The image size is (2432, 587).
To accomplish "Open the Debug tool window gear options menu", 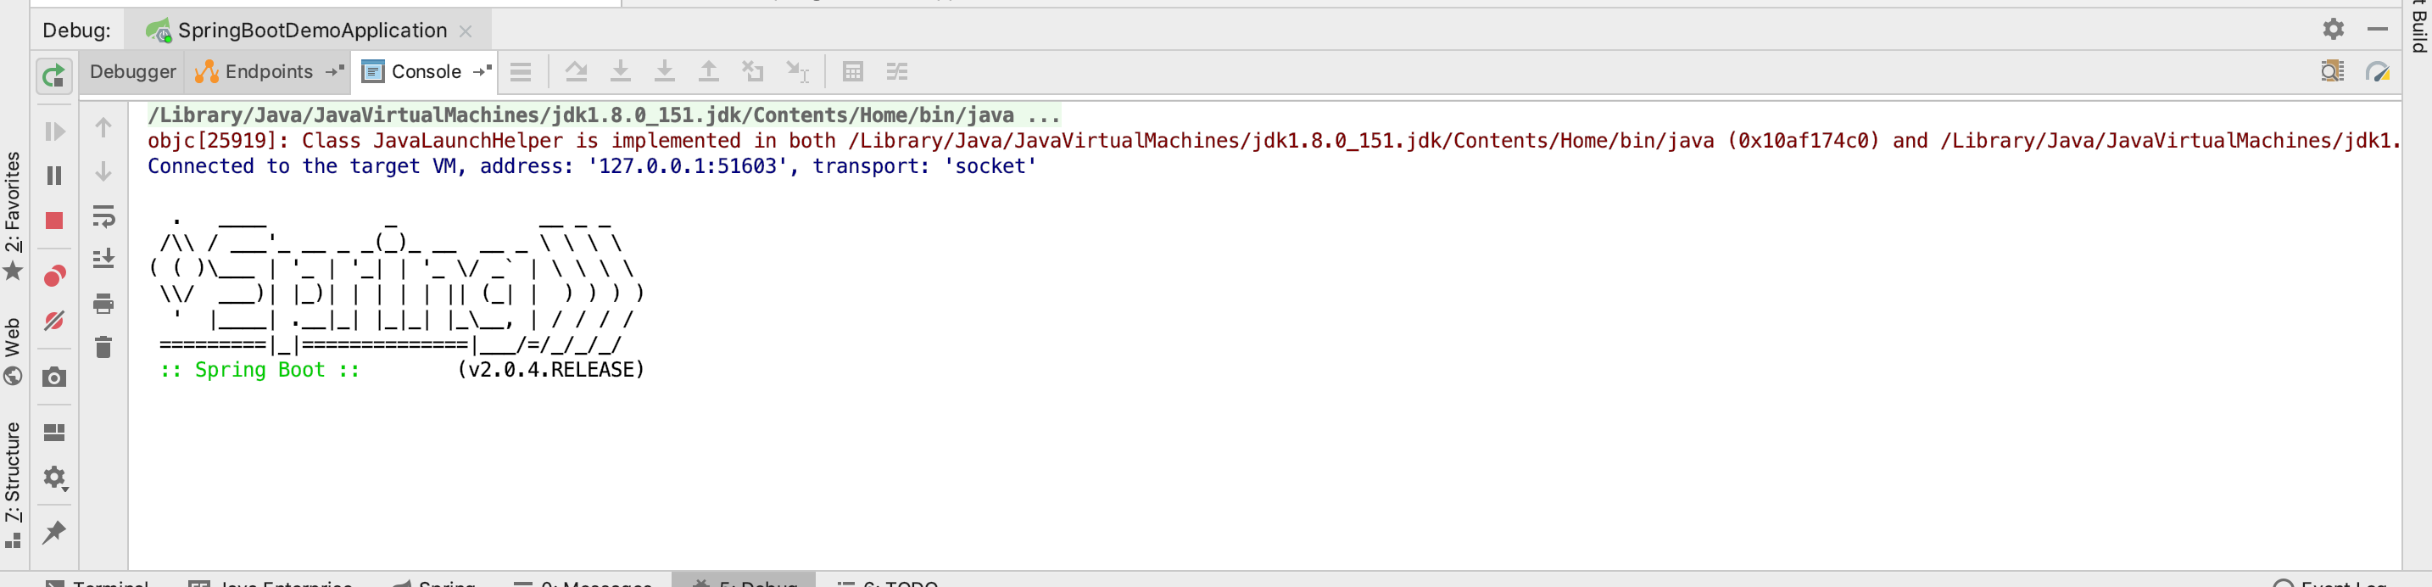I will point(2333,29).
